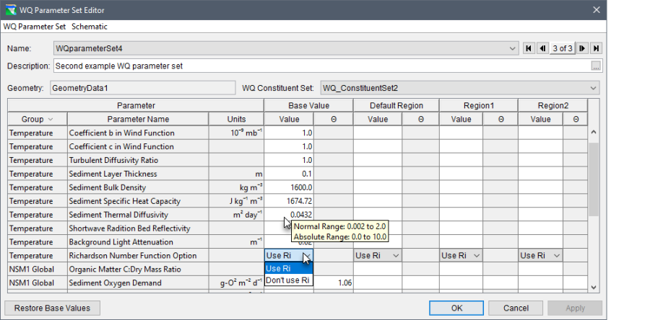
Task: Click the Geometry field GeometryData1
Action: (142, 88)
